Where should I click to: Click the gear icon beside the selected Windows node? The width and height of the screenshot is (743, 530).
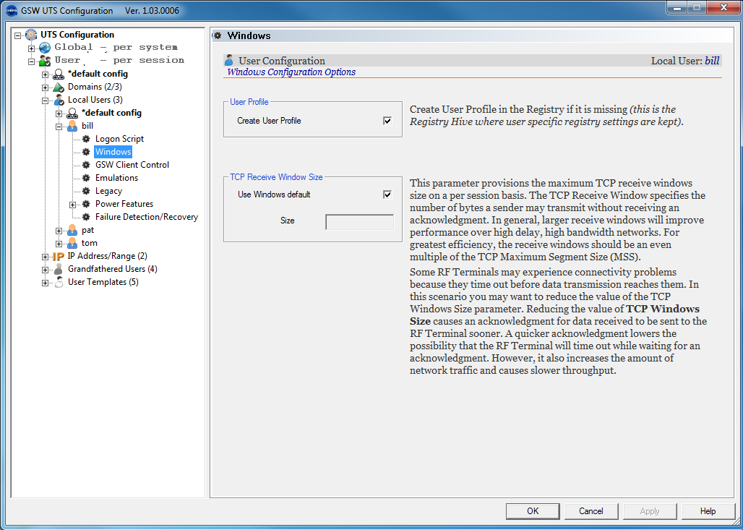[x=86, y=152]
